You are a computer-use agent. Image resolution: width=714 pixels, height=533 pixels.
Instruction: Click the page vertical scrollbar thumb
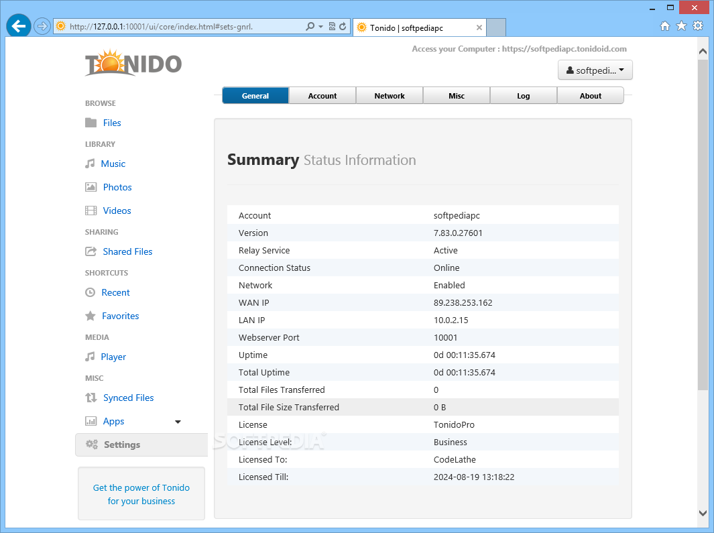[703, 223]
